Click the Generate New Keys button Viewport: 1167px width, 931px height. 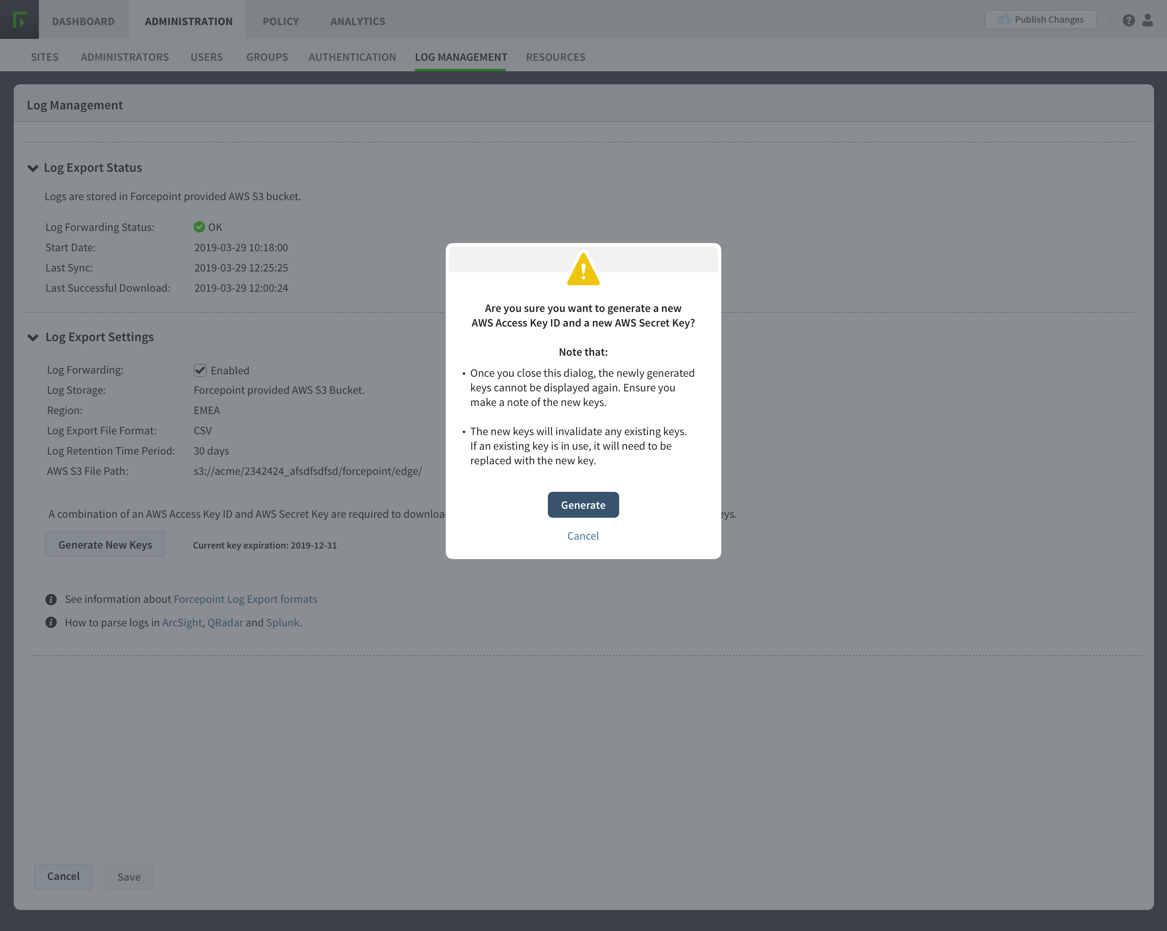coord(105,545)
